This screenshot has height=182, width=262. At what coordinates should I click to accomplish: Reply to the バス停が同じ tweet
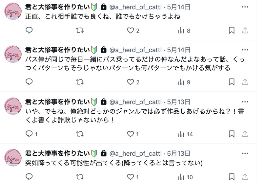pyautogui.click(x=29, y=82)
